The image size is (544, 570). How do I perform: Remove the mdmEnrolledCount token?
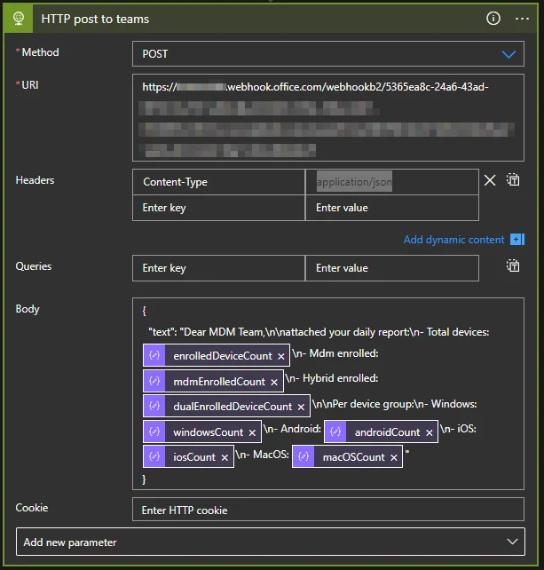pos(274,383)
